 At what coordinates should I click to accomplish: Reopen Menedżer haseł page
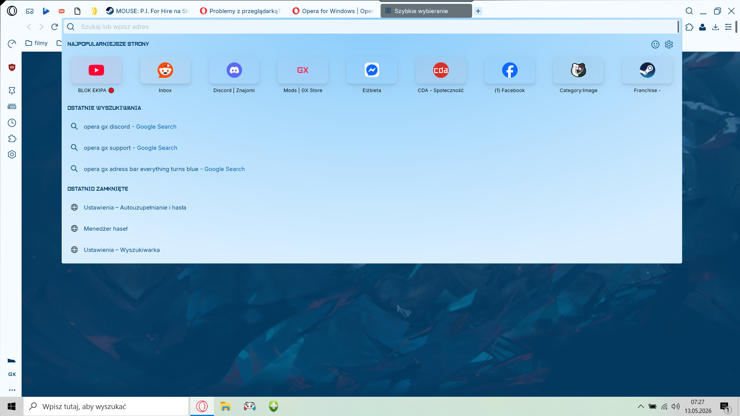372,229
